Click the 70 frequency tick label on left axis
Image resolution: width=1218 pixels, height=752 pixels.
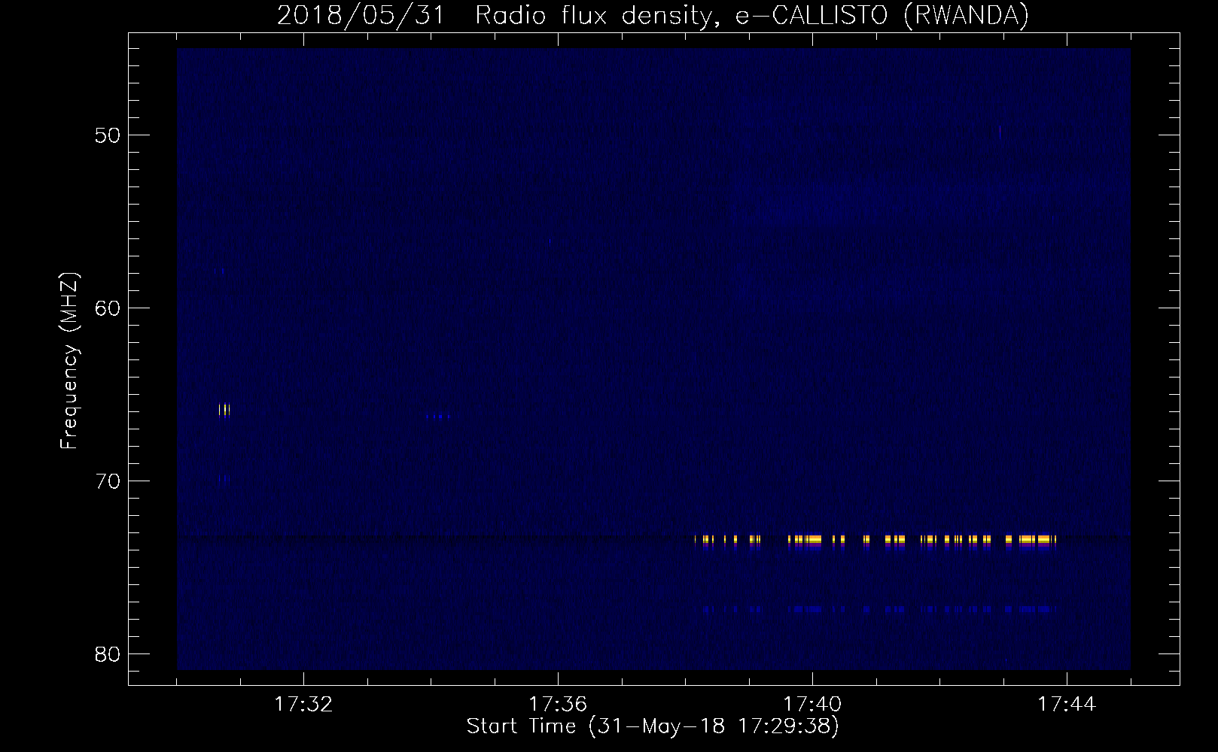point(108,481)
